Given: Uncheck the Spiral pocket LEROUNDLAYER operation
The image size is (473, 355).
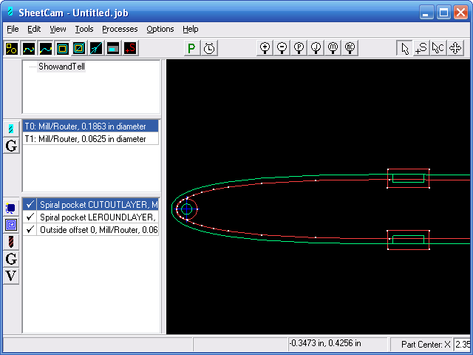Looking at the screenshot, I should pos(30,217).
